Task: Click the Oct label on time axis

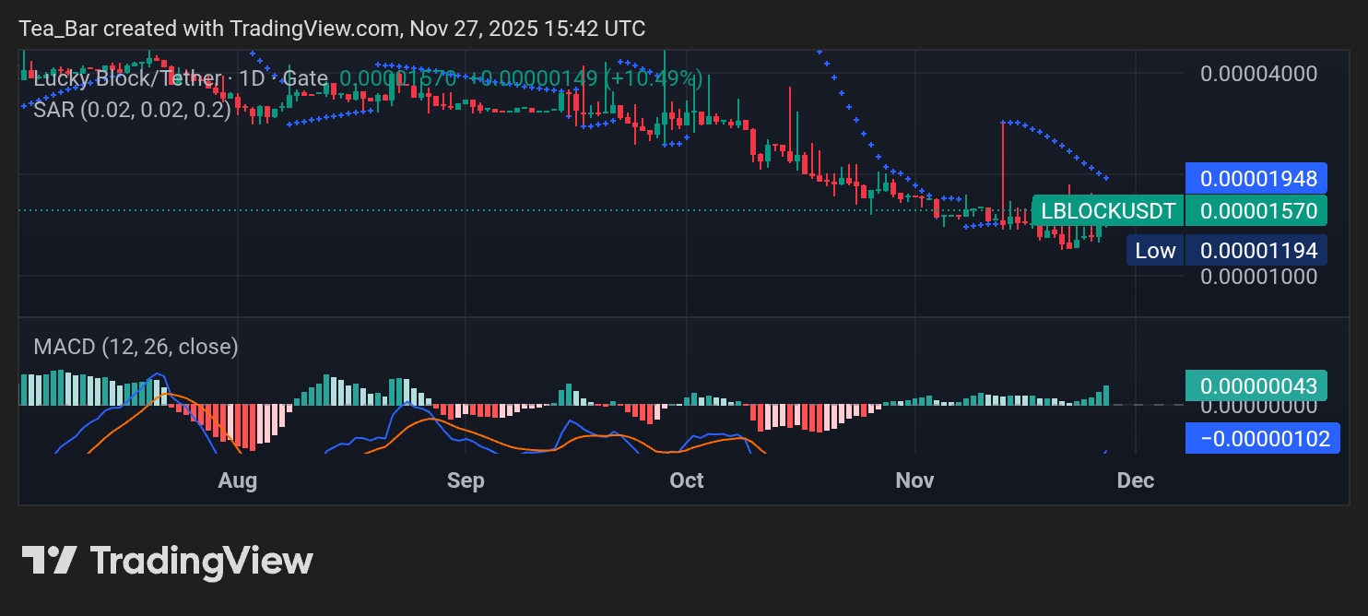Action: click(687, 480)
